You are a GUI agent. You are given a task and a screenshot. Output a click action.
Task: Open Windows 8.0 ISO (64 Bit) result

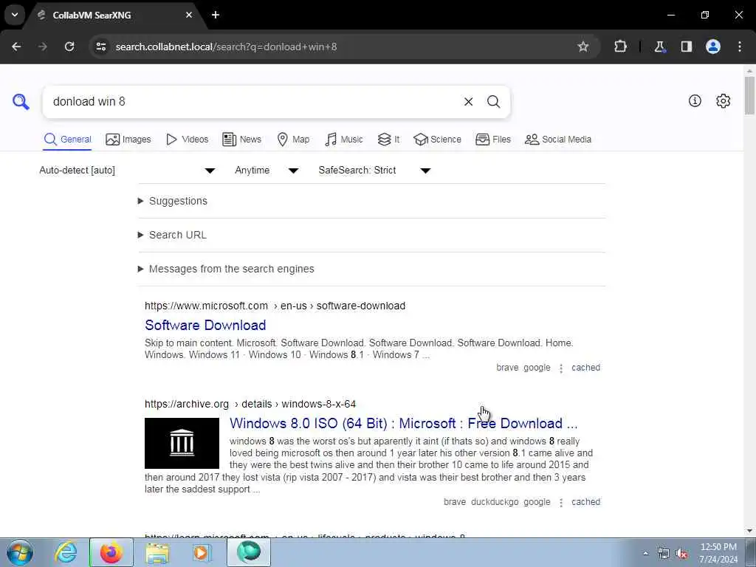pos(404,423)
